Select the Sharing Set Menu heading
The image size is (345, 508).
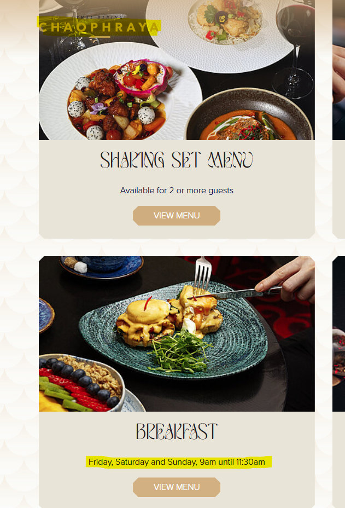[x=177, y=160]
